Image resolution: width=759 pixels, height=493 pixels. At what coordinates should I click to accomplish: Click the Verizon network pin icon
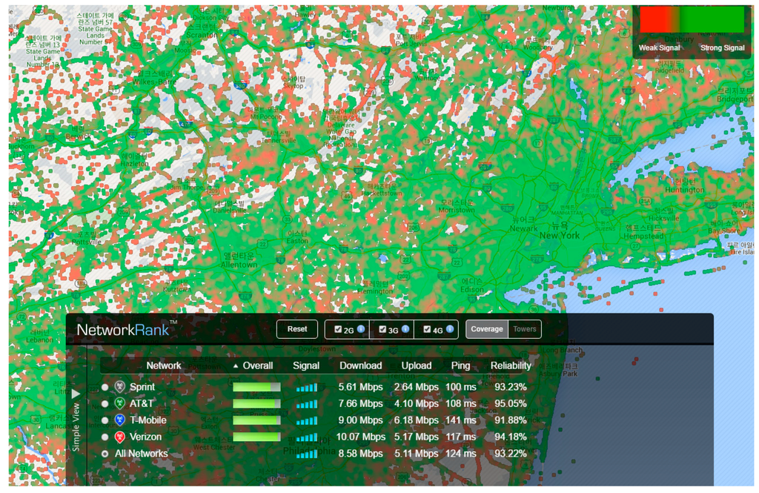(x=120, y=437)
